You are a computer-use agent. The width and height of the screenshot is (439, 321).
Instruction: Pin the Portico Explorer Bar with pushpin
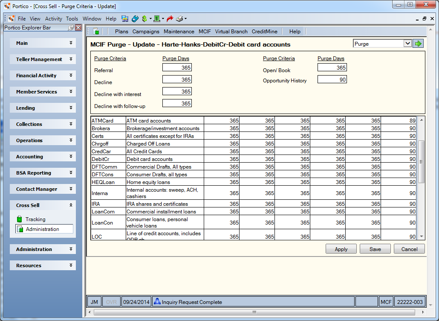pyautogui.click(x=72, y=27)
